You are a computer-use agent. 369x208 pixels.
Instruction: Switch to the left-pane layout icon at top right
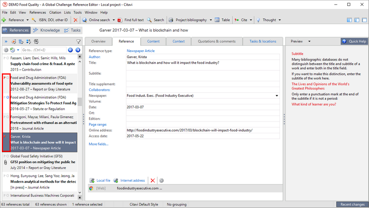[x=349, y=20]
